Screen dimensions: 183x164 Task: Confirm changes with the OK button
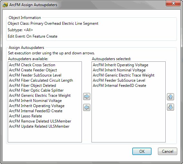coord(142,151)
